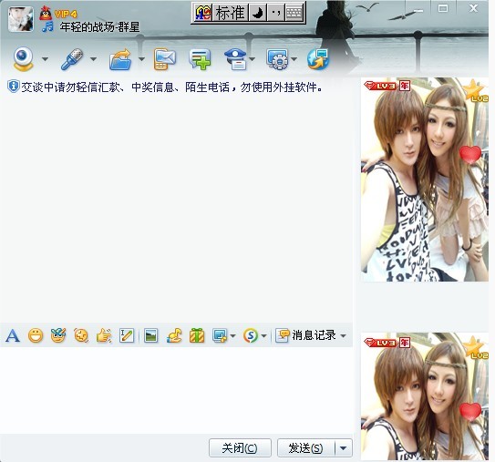Screen dimensions: 495x462
Task: Send a window shake with the clock-face icon
Action: [81, 335]
